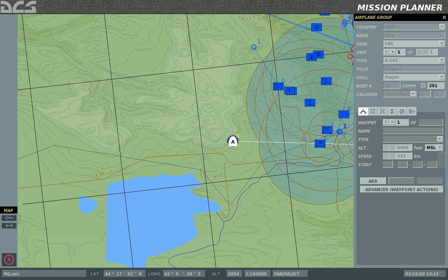Increase the ALT value arrow
448x280 pixels.
[x=392, y=147]
